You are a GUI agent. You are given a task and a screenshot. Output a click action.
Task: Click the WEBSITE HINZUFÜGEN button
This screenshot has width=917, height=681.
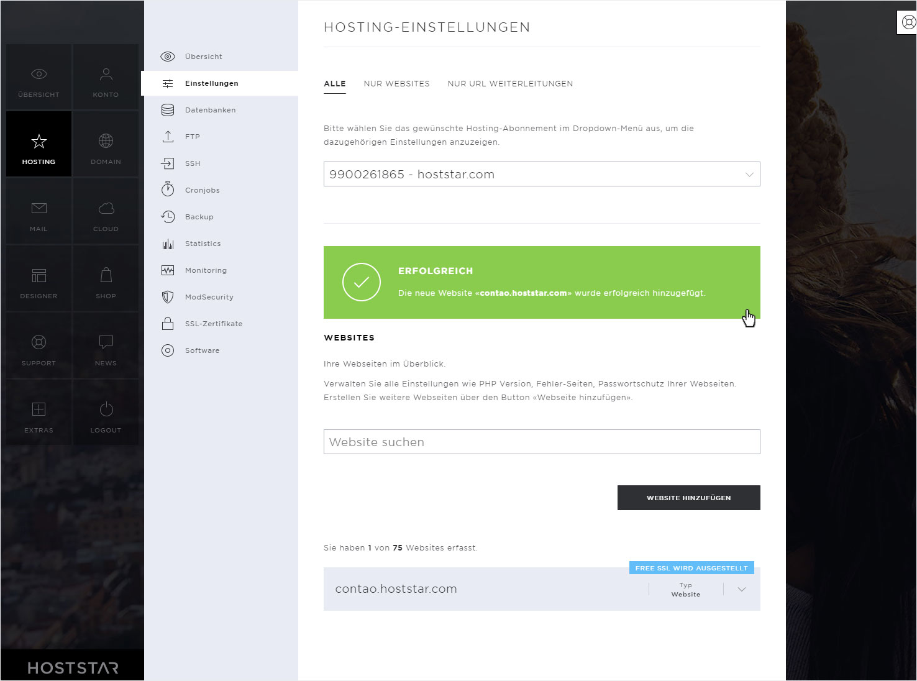688,498
